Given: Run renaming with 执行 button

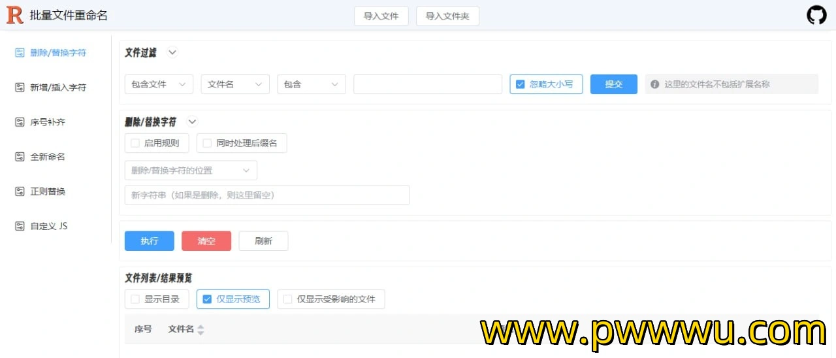Looking at the screenshot, I should 150,241.
